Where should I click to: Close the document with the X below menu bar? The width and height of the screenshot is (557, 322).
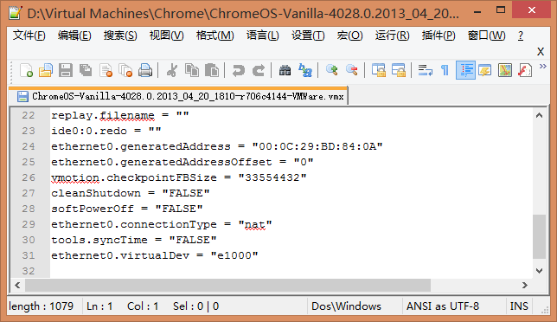[x=541, y=52]
